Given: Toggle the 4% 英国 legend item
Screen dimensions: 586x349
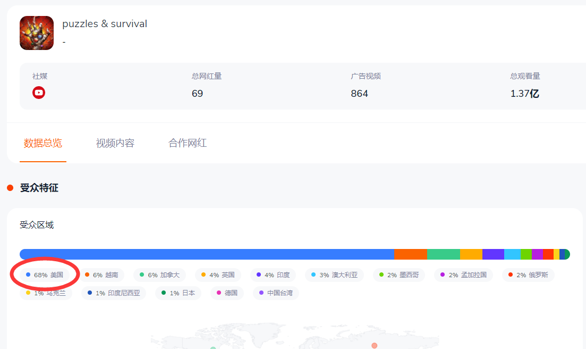Looking at the screenshot, I should click(x=218, y=275).
